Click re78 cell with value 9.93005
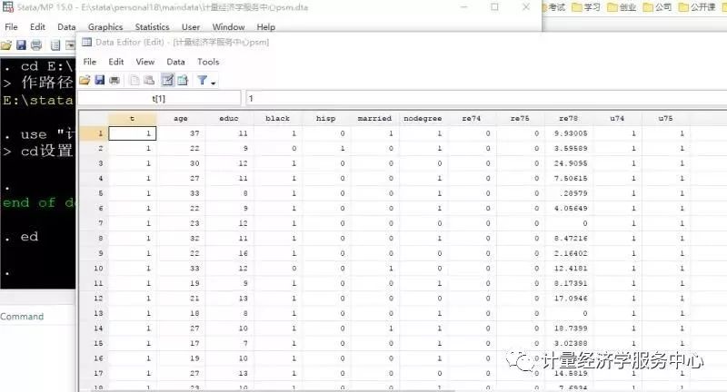 pyautogui.click(x=569, y=133)
